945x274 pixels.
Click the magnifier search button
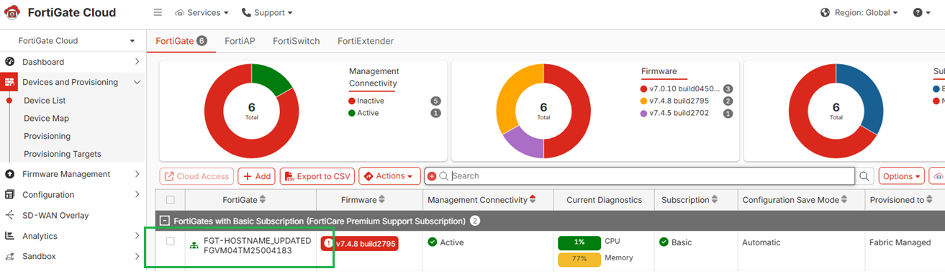click(864, 176)
